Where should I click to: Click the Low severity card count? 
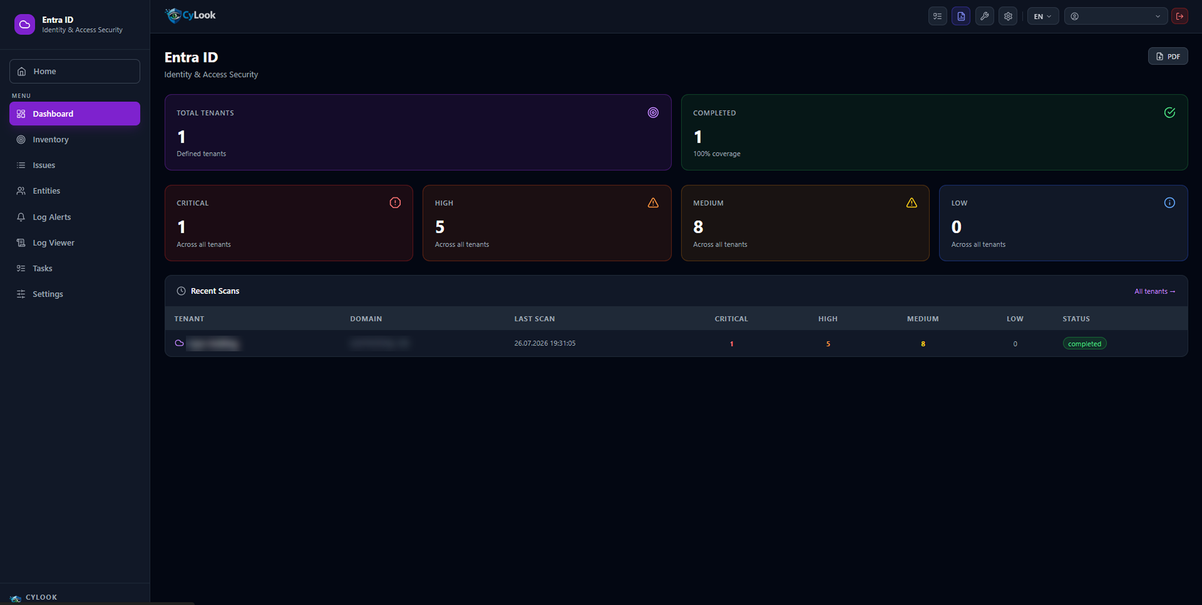click(956, 227)
